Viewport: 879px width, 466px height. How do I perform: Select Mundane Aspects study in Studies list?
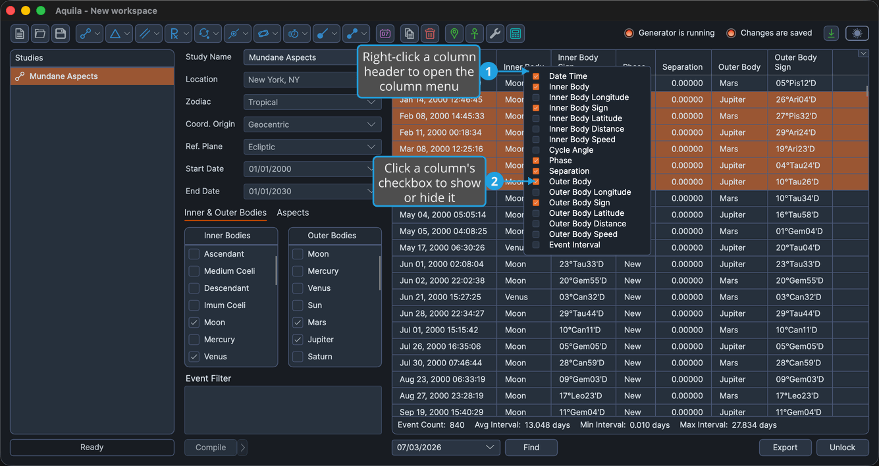(x=92, y=76)
